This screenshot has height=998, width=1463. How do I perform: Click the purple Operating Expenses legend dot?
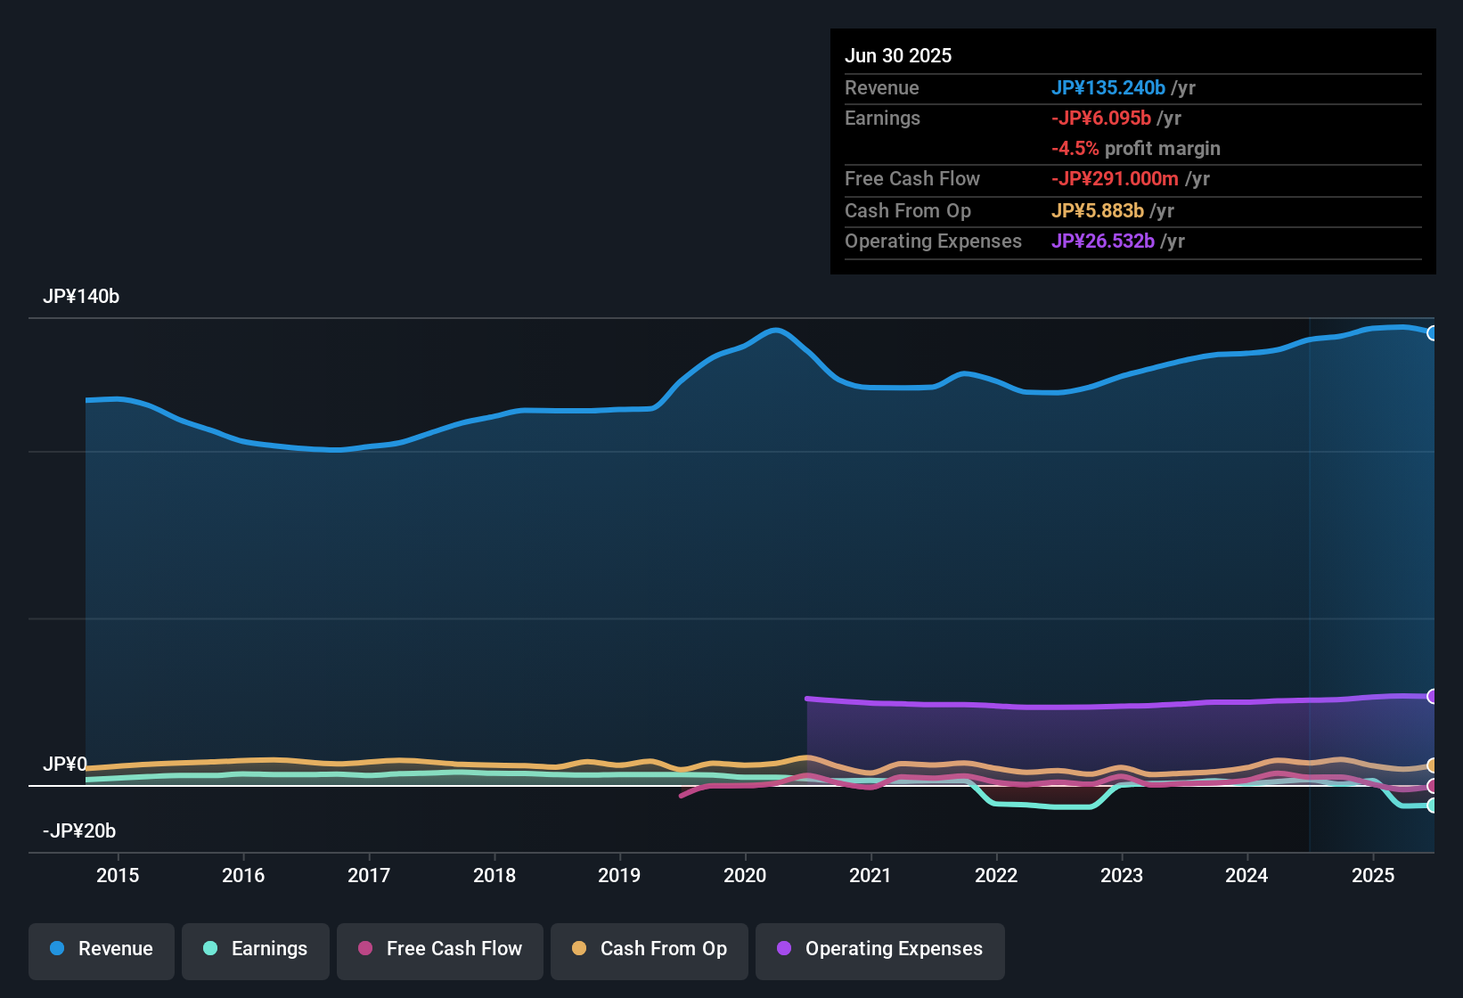(x=784, y=948)
